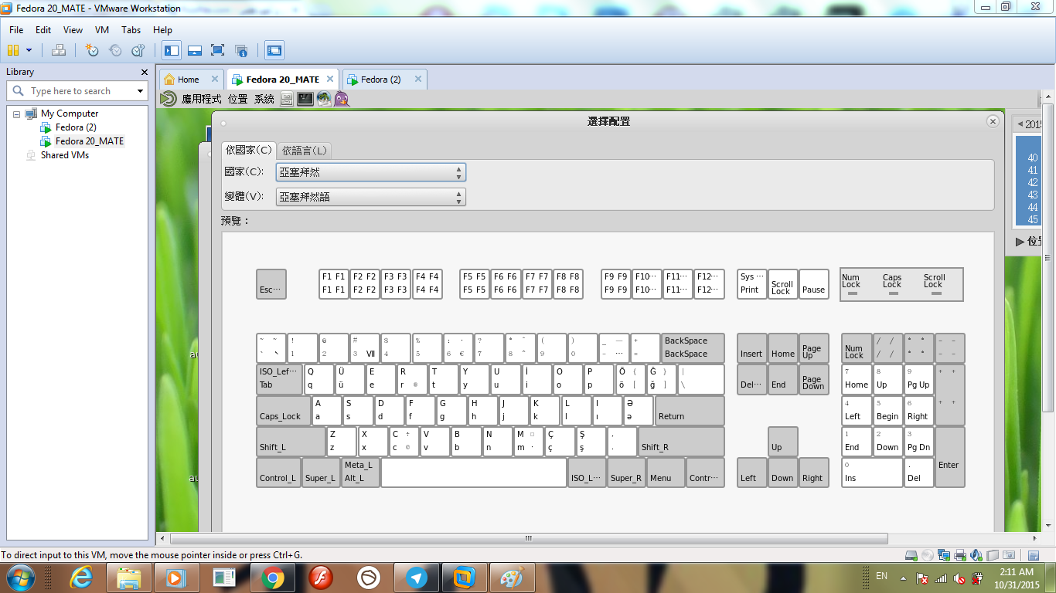Image resolution: width=1056 pixels, height=593 pixels.
Task: Open the Help menu
Action: tap(162, 30)
